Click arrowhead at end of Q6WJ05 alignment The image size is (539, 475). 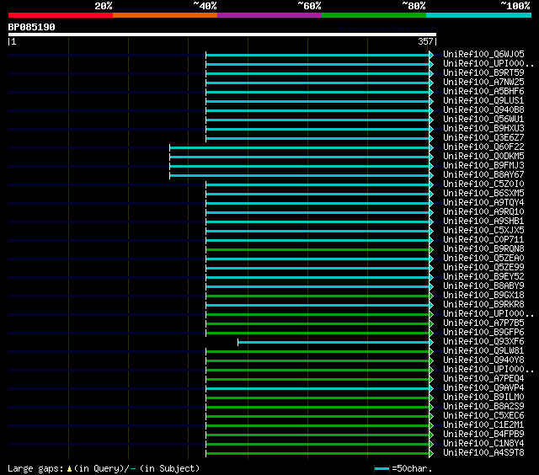(431, 55)
